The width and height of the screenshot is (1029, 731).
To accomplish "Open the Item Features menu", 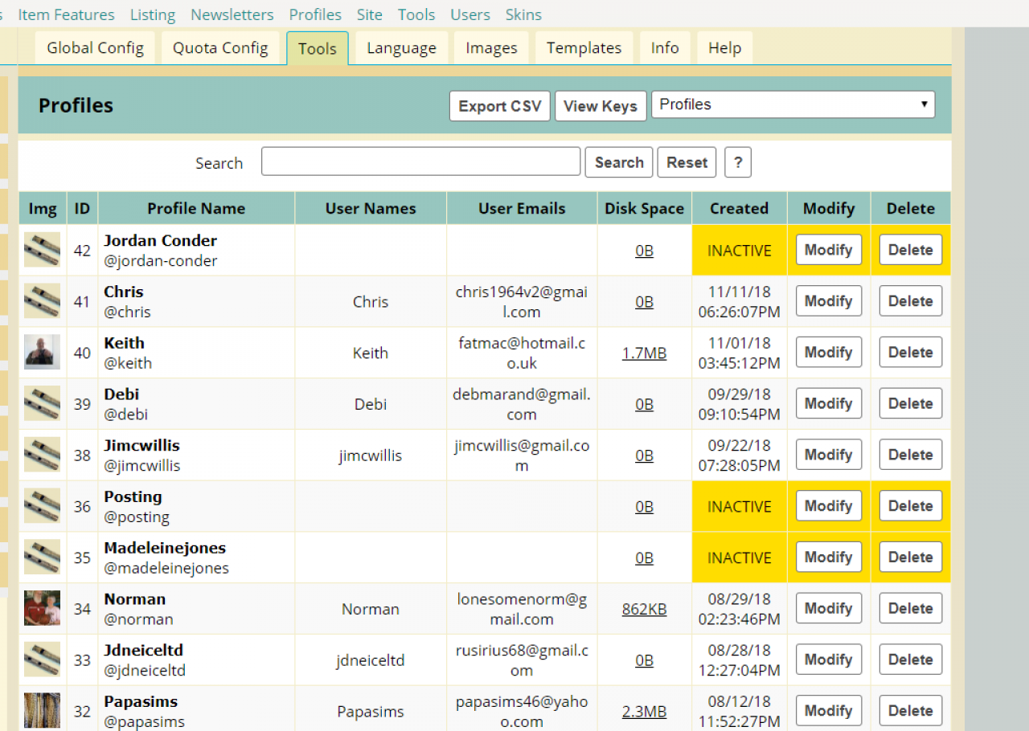I will click(x=66, y=14).
